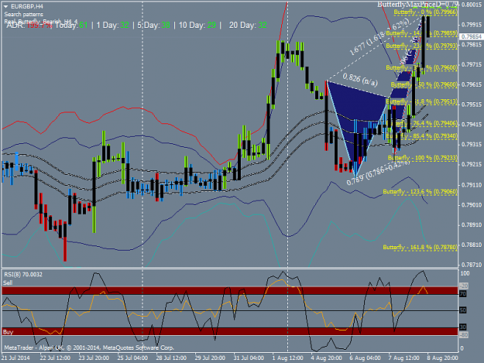This screenshot has width=484, height=363.
Task: Click the 21 Jul 2014 time axis label
Action: tap(15, 358)
